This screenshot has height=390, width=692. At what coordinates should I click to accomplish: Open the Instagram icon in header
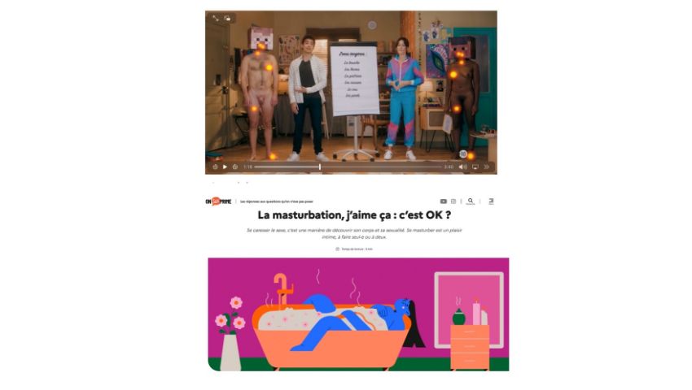pos(453,201)
